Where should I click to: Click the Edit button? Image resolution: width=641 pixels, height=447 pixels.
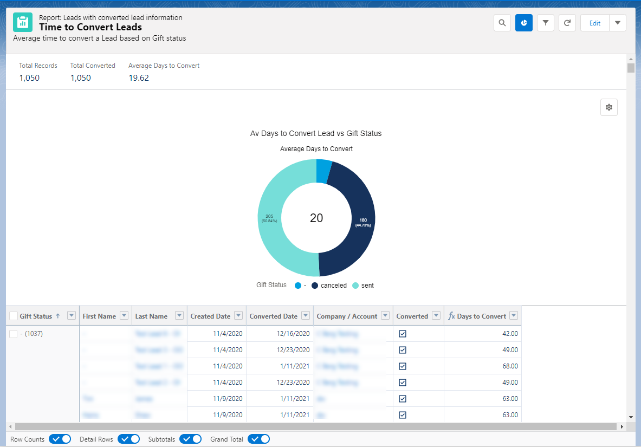click(x=595, y=23)
